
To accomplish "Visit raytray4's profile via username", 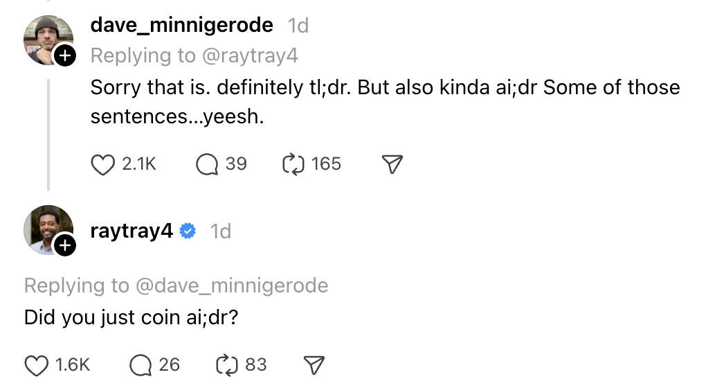I will tap(132, 231).
